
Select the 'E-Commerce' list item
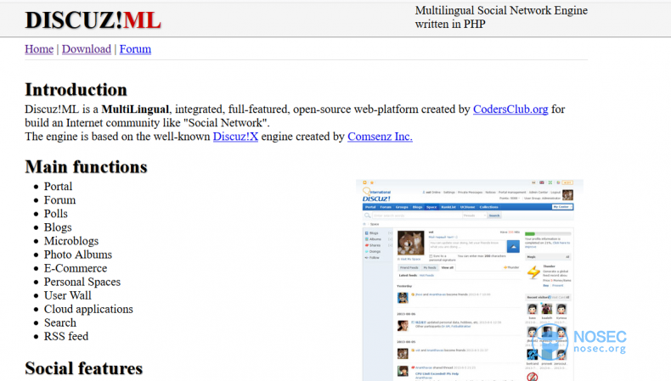pos(76,268)
